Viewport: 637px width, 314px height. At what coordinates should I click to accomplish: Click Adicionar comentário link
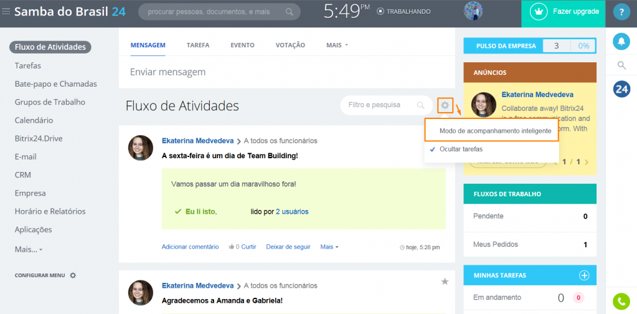(x=190, y=247)
